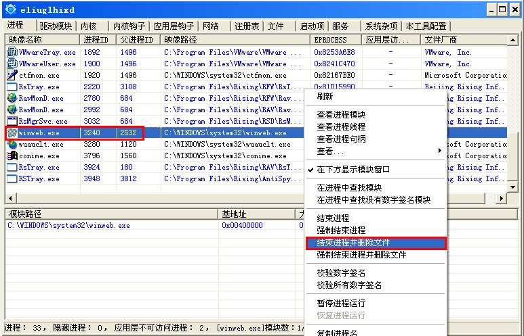Click the conime.exe process icon

12,155
